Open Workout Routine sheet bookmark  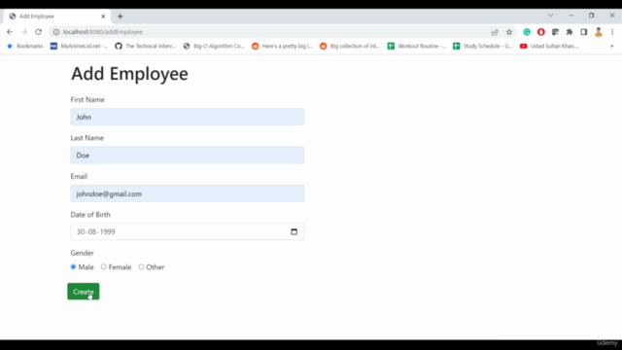coord(417,46)
